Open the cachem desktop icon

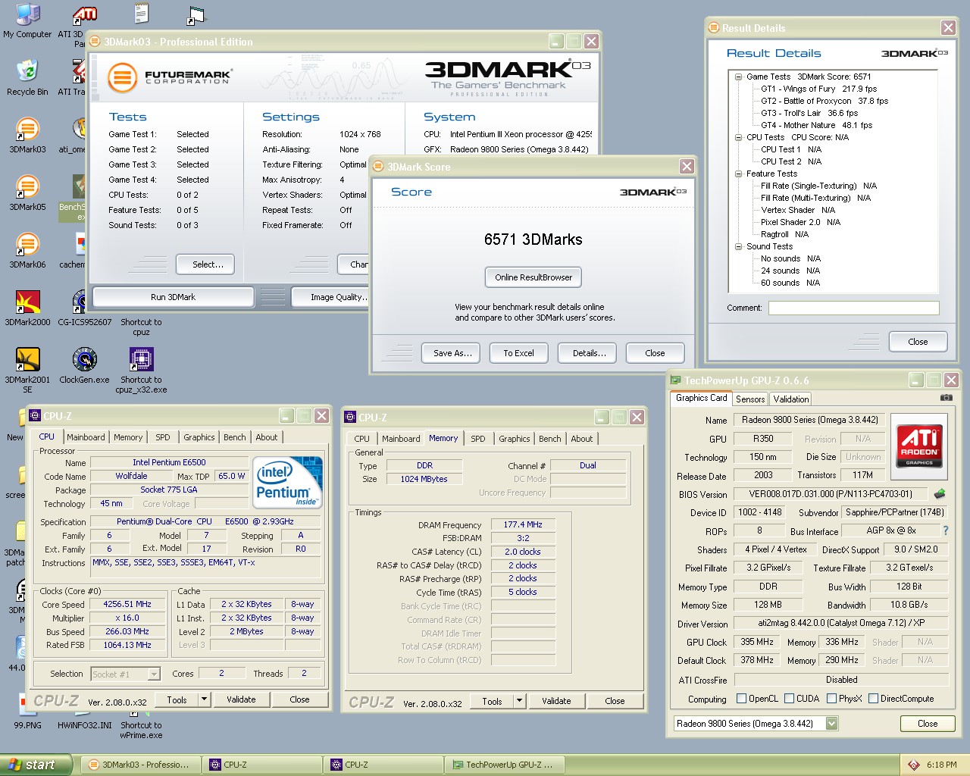click(x=74, y=250)
